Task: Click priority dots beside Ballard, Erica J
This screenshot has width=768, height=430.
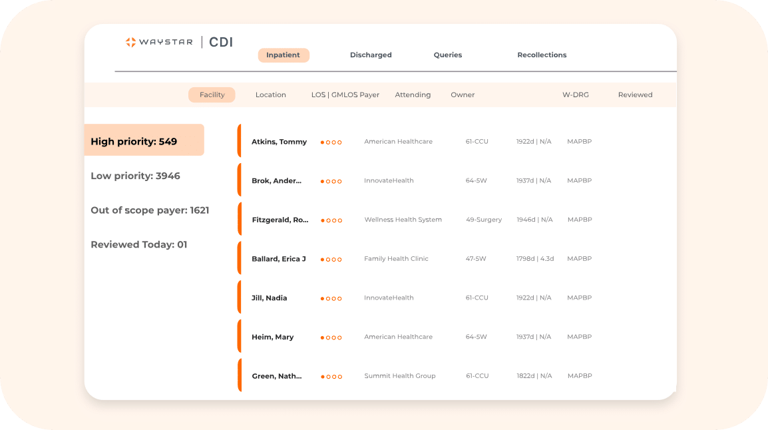Action: pos(331,260)
